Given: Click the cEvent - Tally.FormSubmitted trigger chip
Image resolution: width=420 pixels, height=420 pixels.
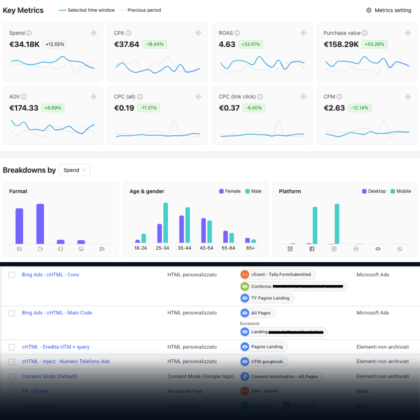Looking at the screenshot, I should [x=278, y=275].
